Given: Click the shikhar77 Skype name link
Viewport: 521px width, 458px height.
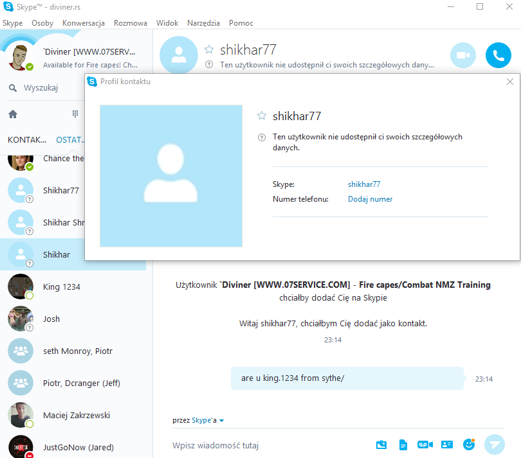Looking at the screenshot, I should pos(364,184).
